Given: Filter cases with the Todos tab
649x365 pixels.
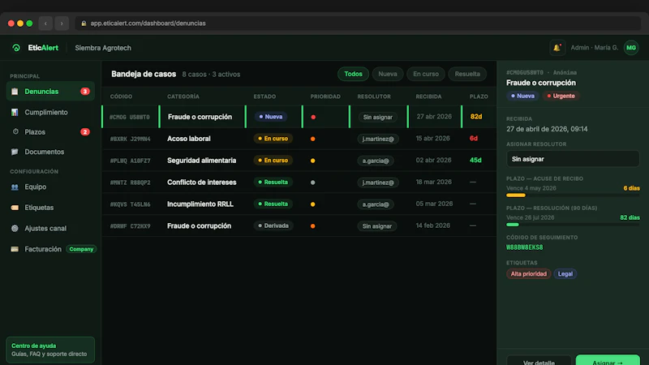Looking at the screenshot, I should [353, 74].
